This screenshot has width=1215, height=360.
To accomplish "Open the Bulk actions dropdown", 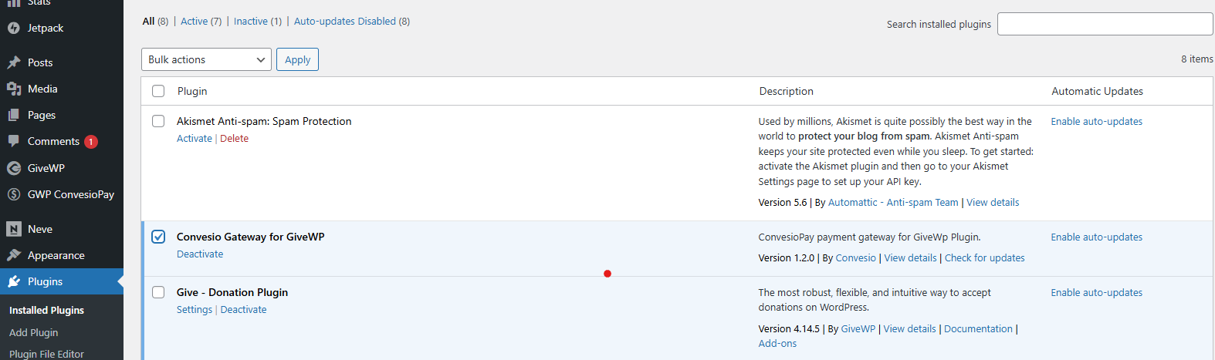I will 206,59.
